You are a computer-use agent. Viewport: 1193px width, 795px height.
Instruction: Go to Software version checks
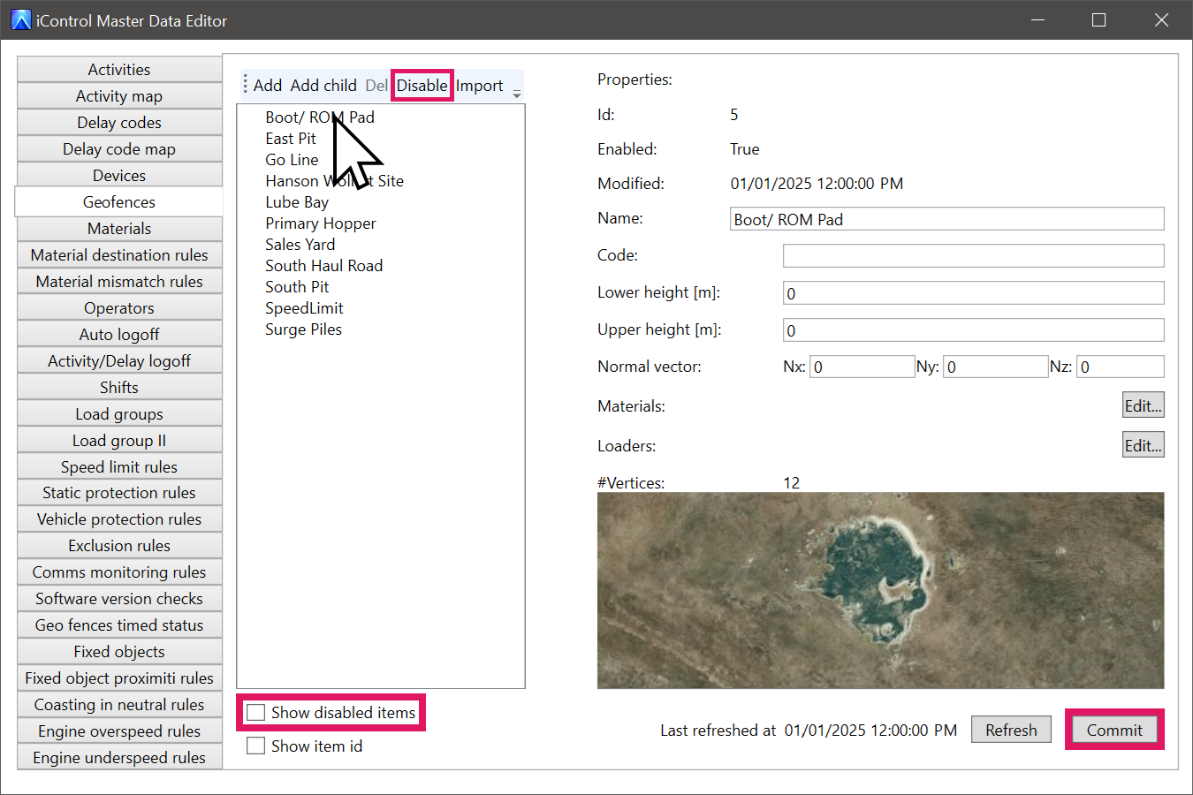point(119,599)
